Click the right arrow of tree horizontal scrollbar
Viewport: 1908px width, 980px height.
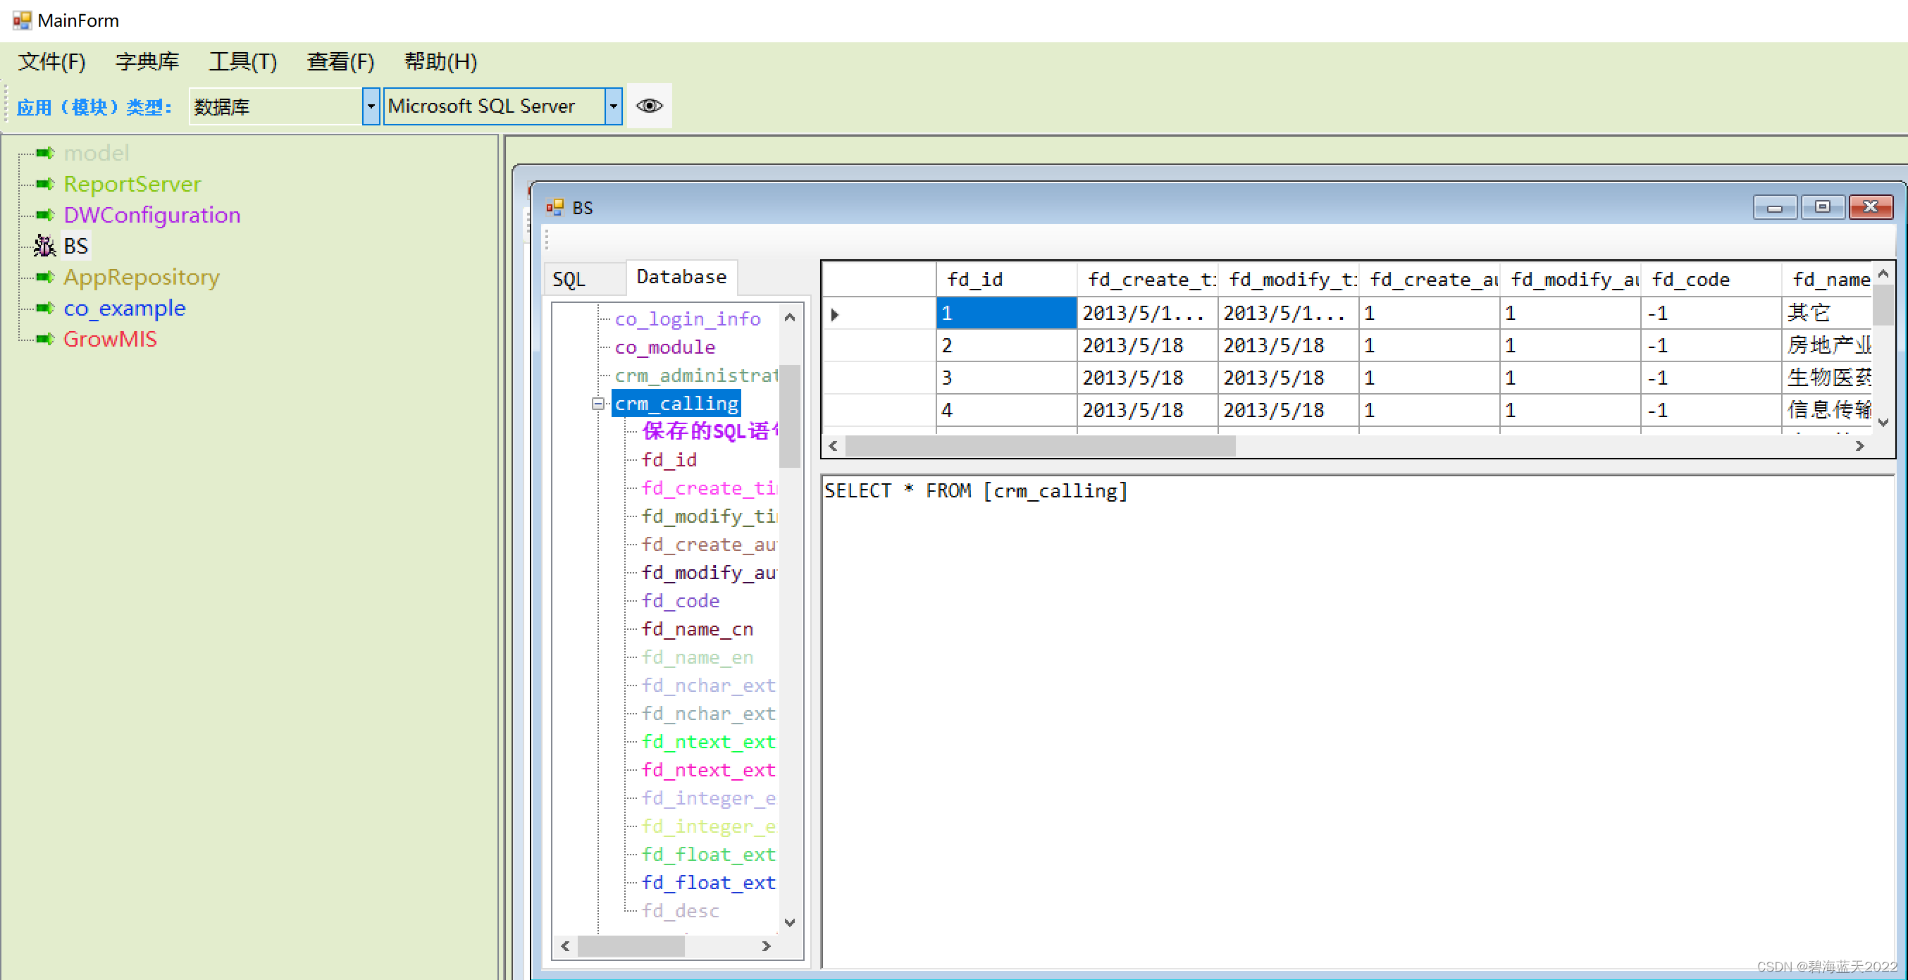tap(766, 946)
